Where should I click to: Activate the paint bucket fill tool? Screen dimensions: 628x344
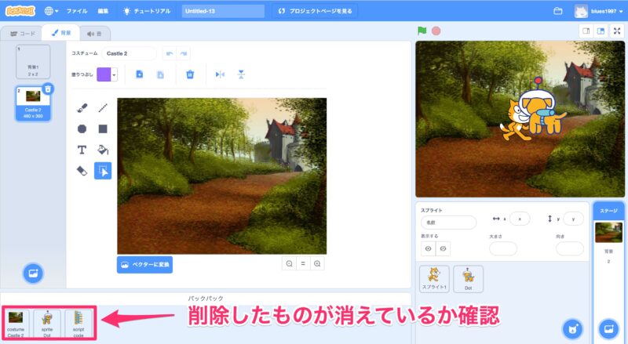click(103, 150)
